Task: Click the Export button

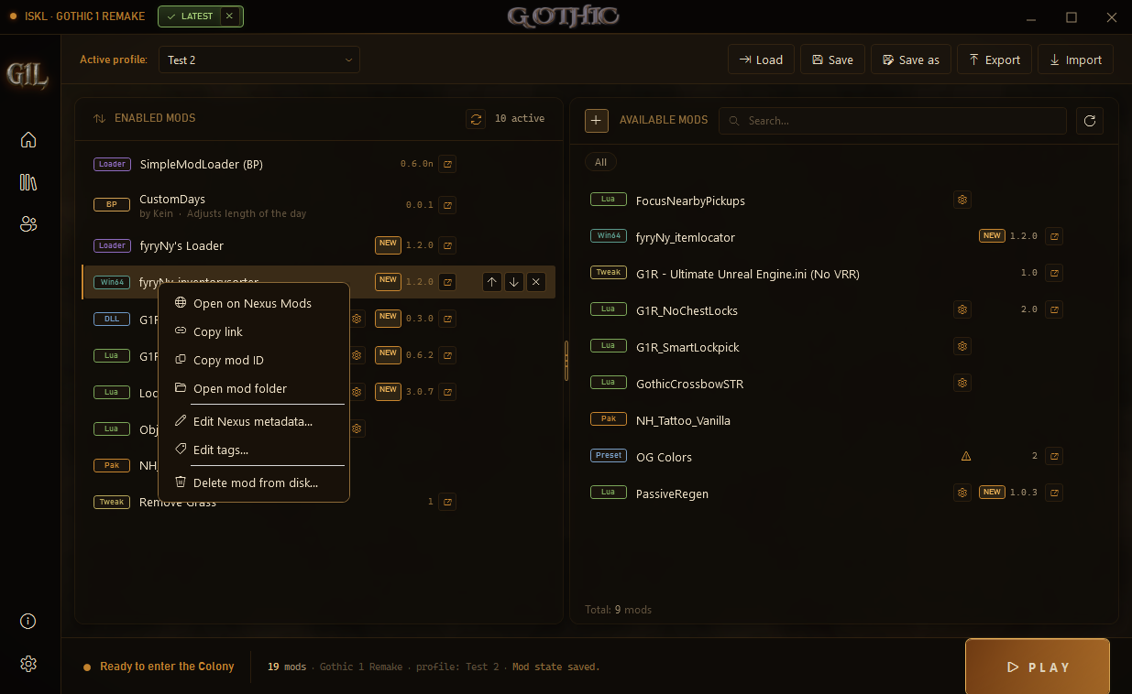Action: coord(995,60)
